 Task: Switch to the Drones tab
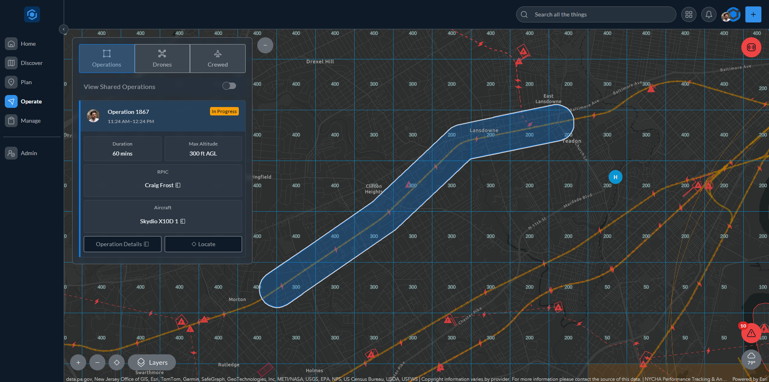point(162,59)
